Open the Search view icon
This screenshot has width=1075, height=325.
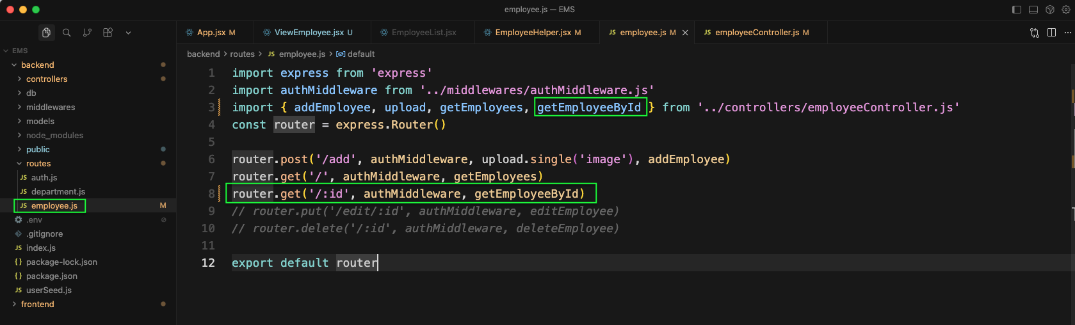(x=67, y=33)
